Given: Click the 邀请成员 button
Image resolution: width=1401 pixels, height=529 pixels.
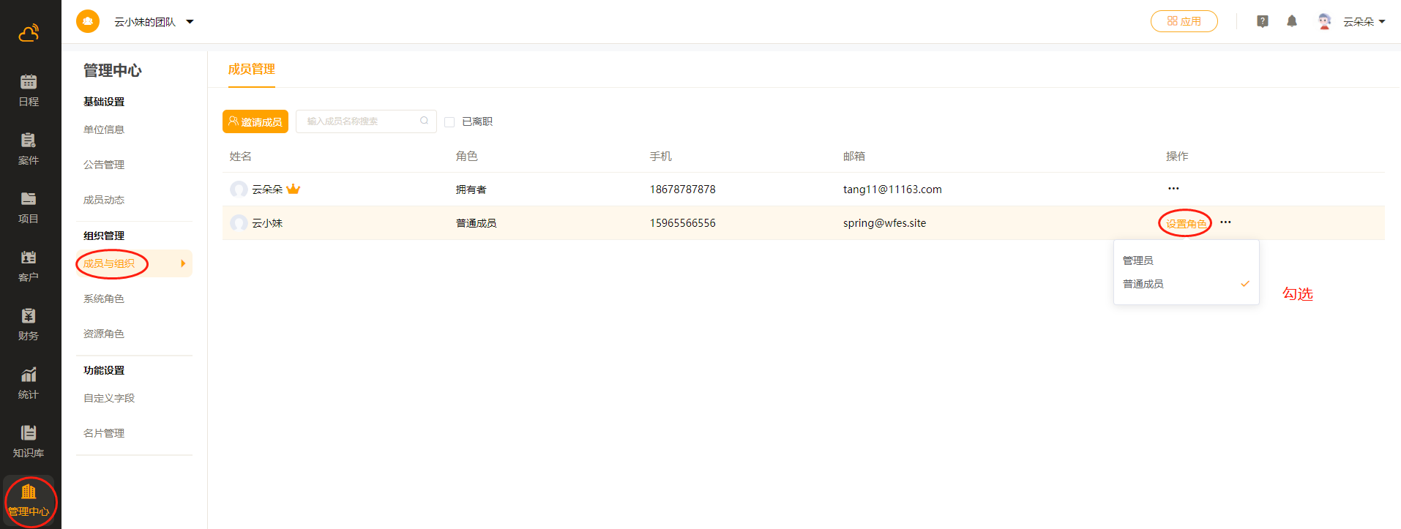Looking at the screenshot, I should tap(255, 121).
